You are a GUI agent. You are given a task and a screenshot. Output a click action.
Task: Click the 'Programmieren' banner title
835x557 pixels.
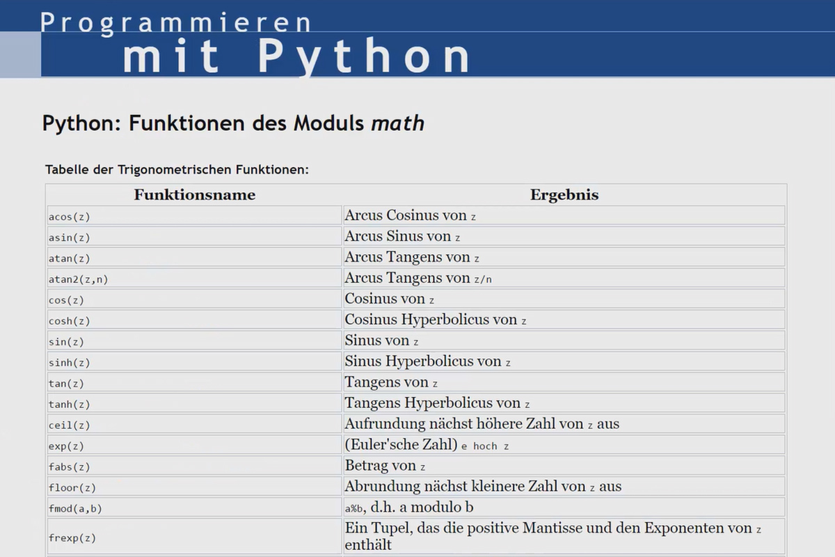point(176,22)
